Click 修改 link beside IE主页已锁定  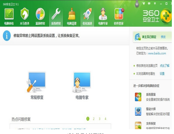coord(163,37)
